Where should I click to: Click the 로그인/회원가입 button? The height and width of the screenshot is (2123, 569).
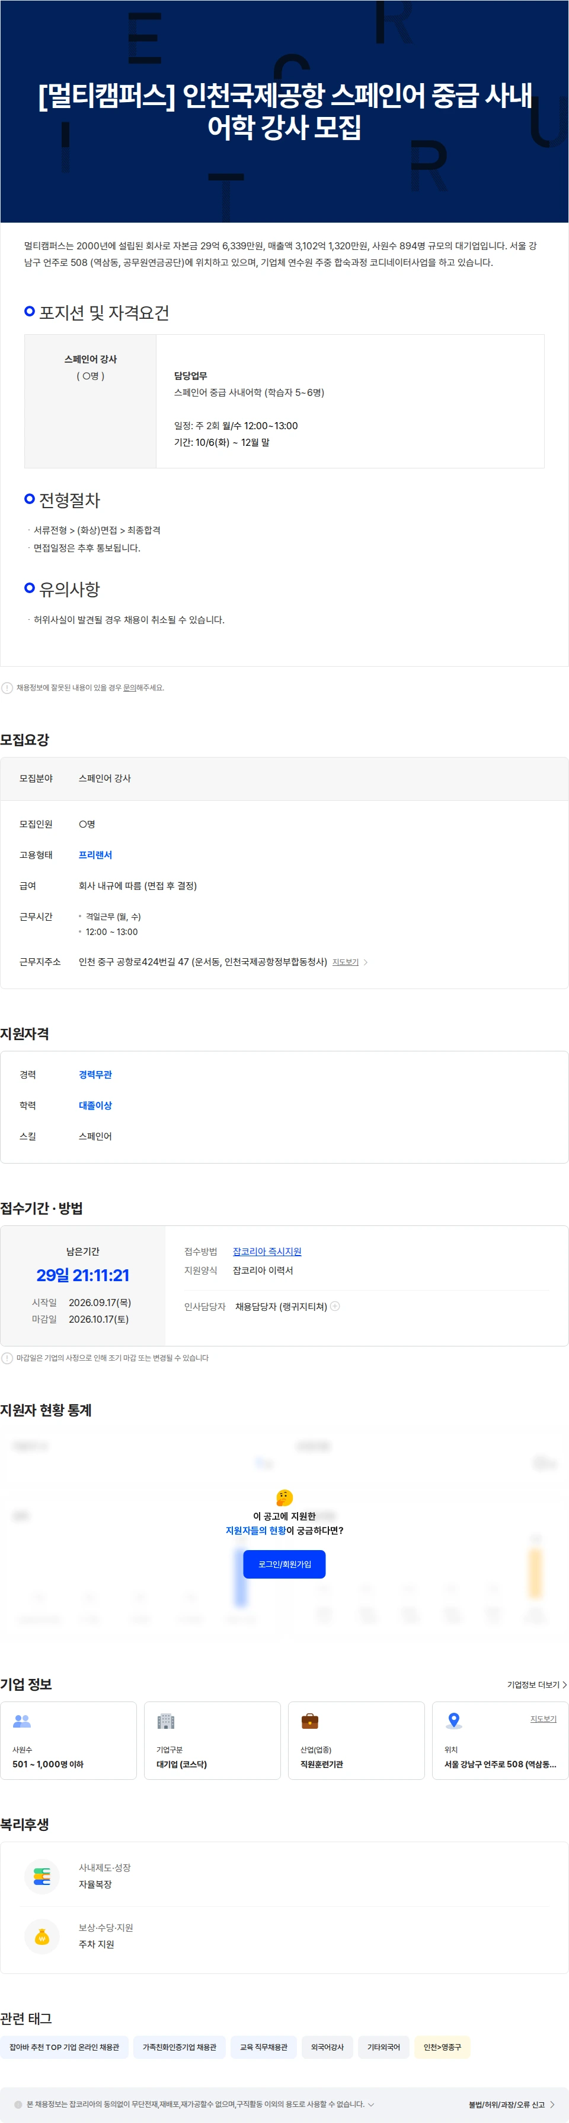284,1563
